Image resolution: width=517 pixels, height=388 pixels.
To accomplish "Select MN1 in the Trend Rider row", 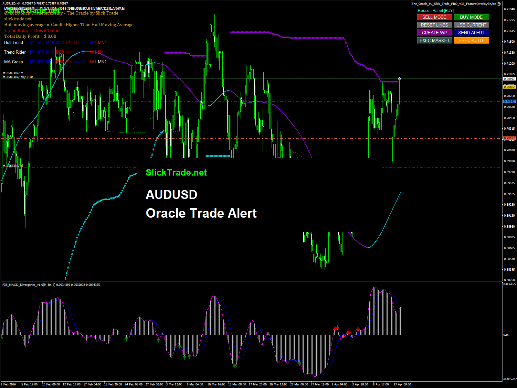I will point(102,52).
